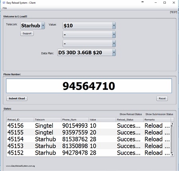The image size is (179, 171).
Task: Click status table scrollbar down arrow
Action: (x=172, y=155)
